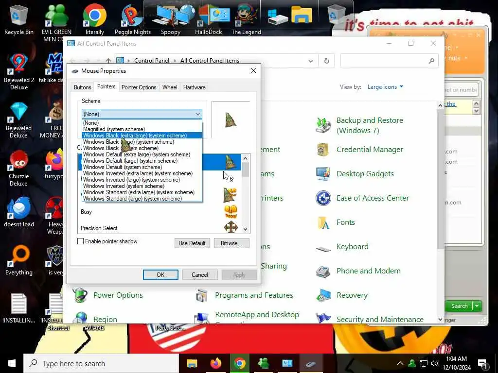This screenshot has height=373, width=498.
Task: Click Control Panel vertical scrollbar down arrow
Action: [440, 320]
